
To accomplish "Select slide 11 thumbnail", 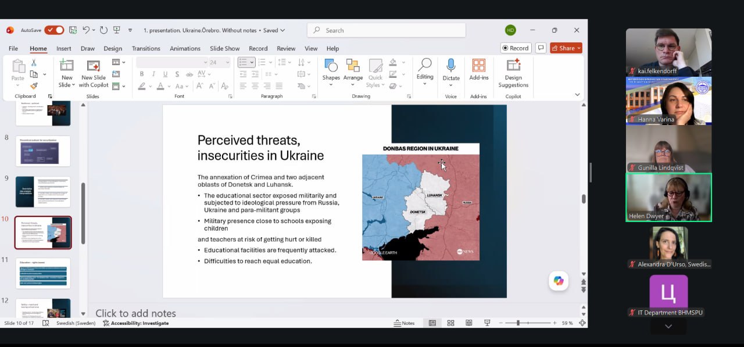I will (x=43, y=273).
